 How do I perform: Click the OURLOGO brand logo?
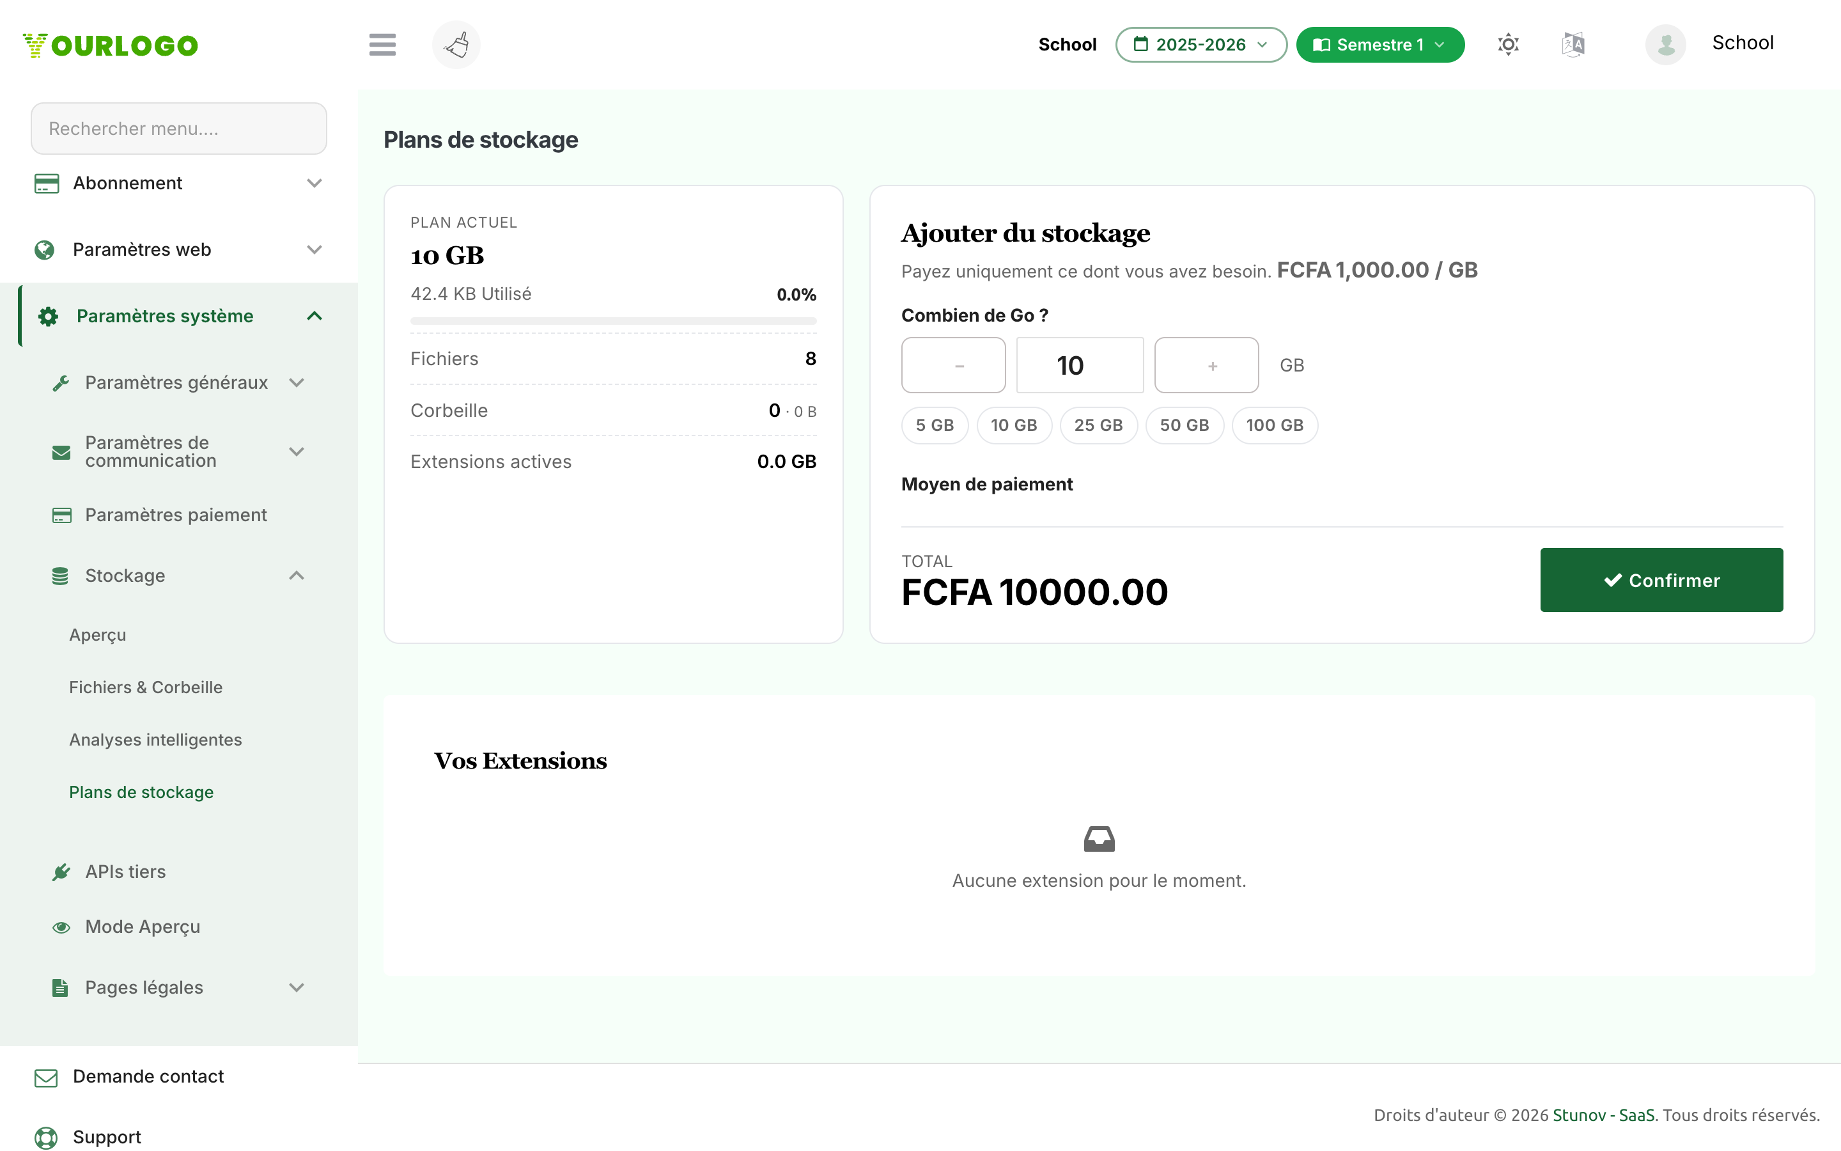(x=111, y=45)
